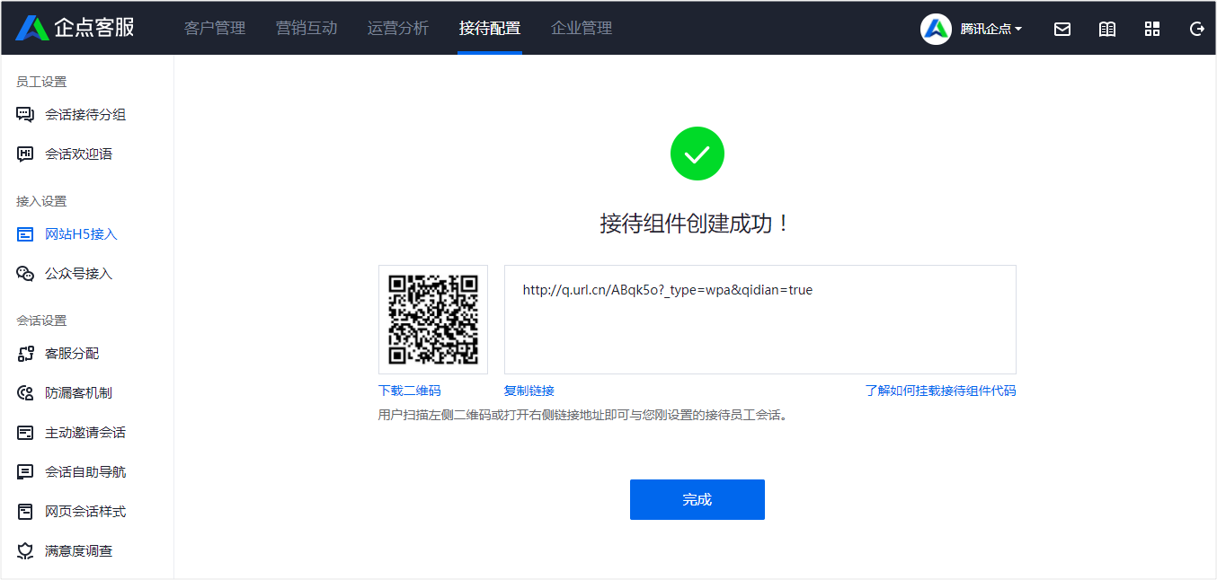
Task: Click the 网站H5接入 window icon
Action: tap(25, 234)
